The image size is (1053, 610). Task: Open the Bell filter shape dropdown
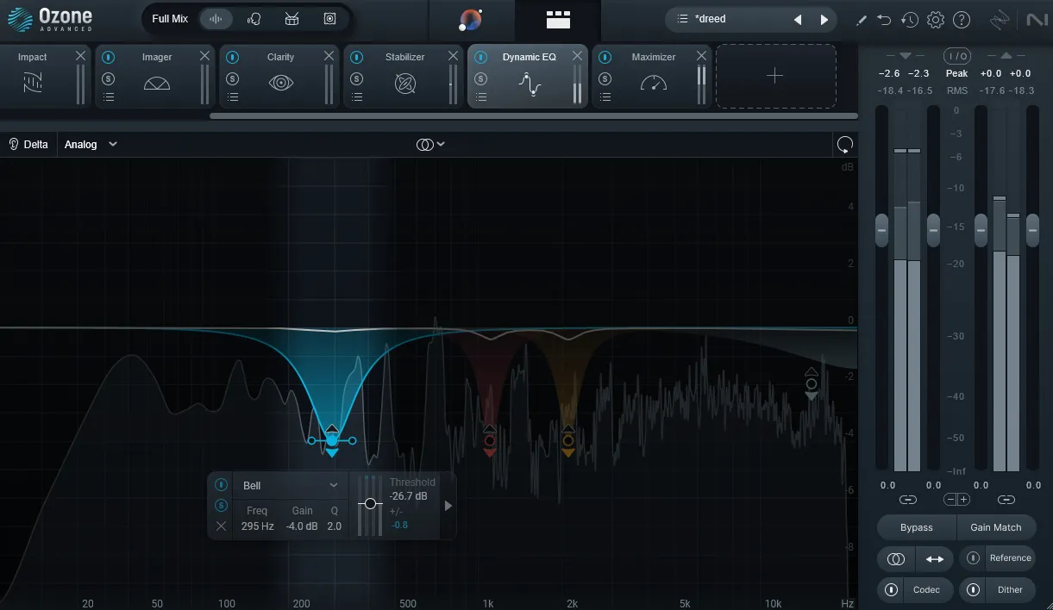pos(291,486)
